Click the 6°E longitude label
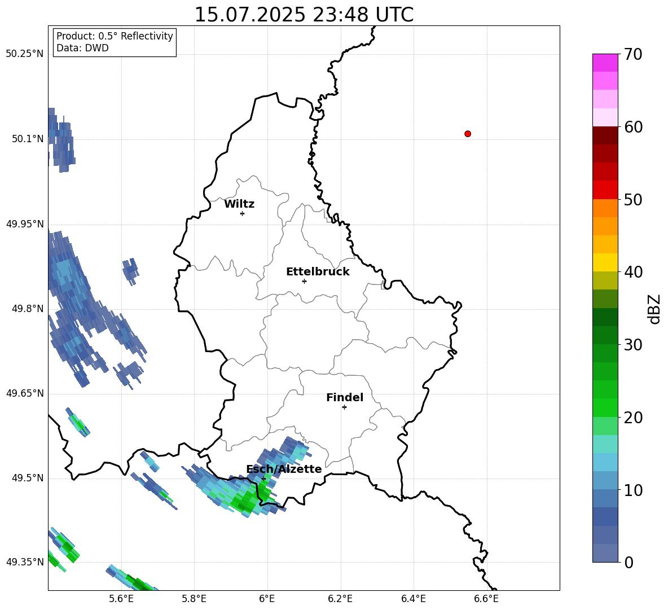Image resolution: width=668 pixels, height=610 pixels. coord(267,599)
